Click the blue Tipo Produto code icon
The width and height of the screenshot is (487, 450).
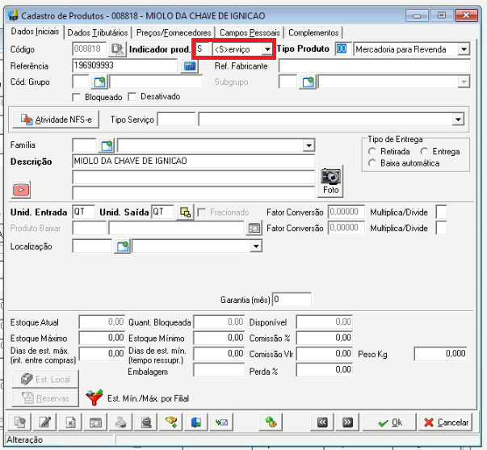tap(342, 48)
